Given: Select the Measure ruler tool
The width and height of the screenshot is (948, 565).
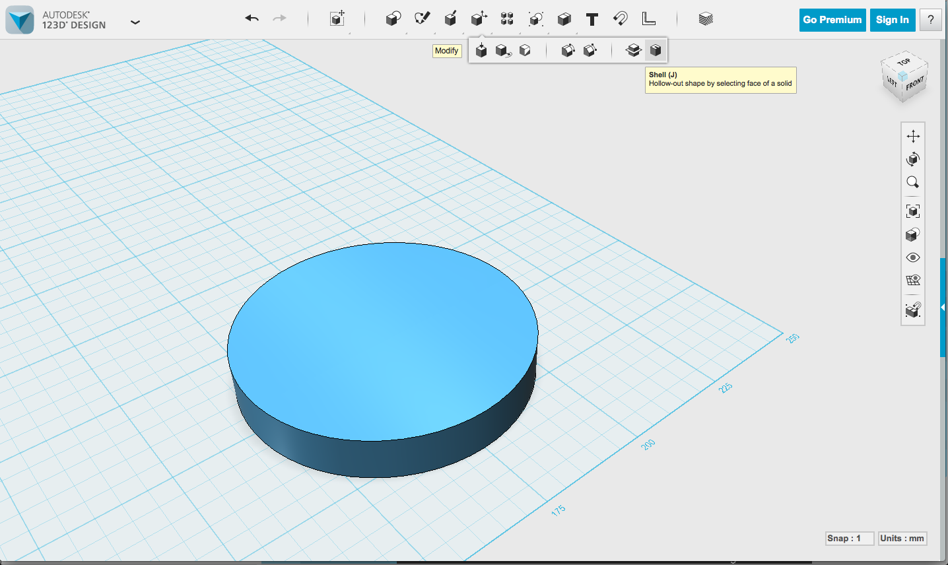Looking at the screenshot, I should 649,18.
